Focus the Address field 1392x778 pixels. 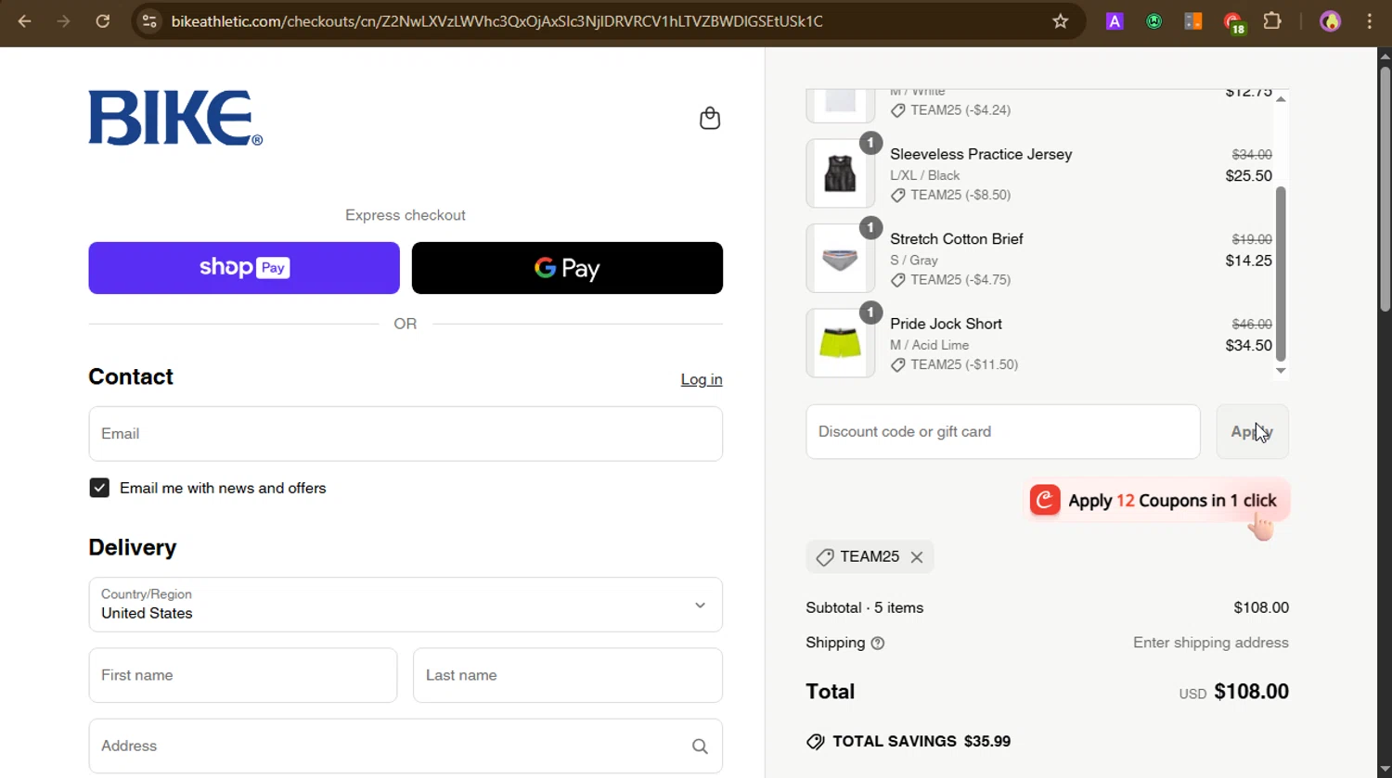(406, 746)
